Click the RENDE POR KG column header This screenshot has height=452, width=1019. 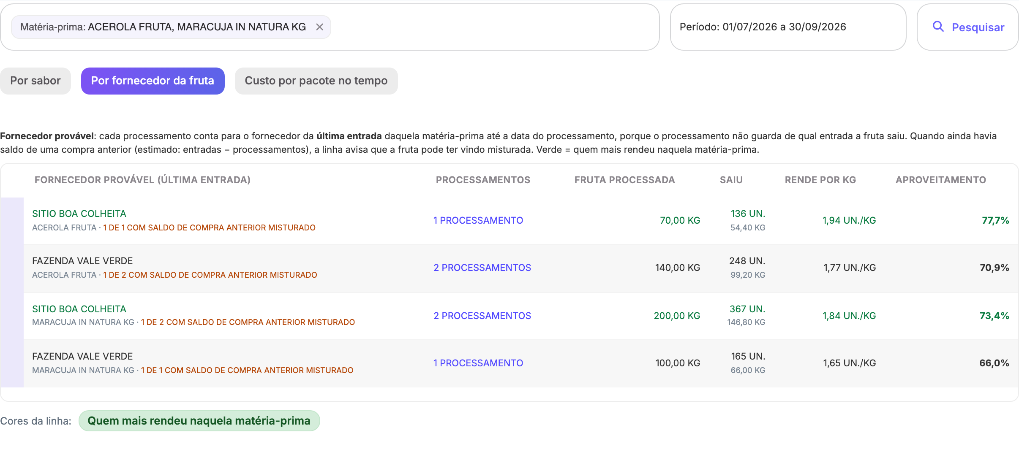820,180
